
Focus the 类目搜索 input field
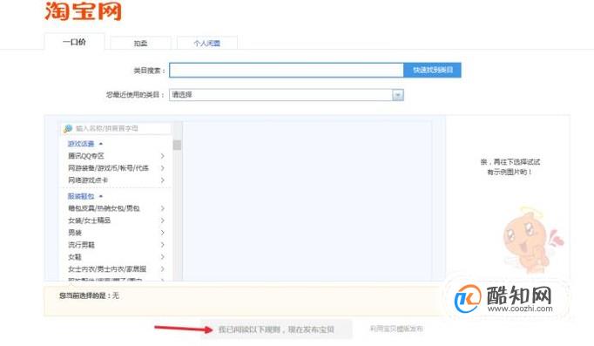coord(287,70)
